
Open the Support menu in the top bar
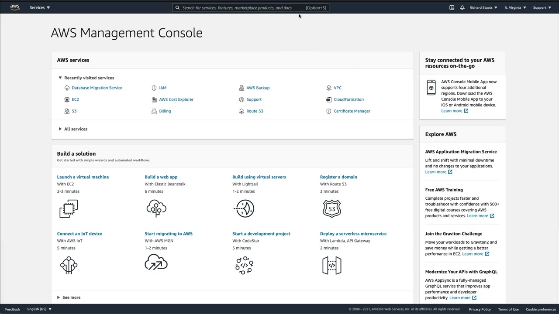[x=542, y=7]
